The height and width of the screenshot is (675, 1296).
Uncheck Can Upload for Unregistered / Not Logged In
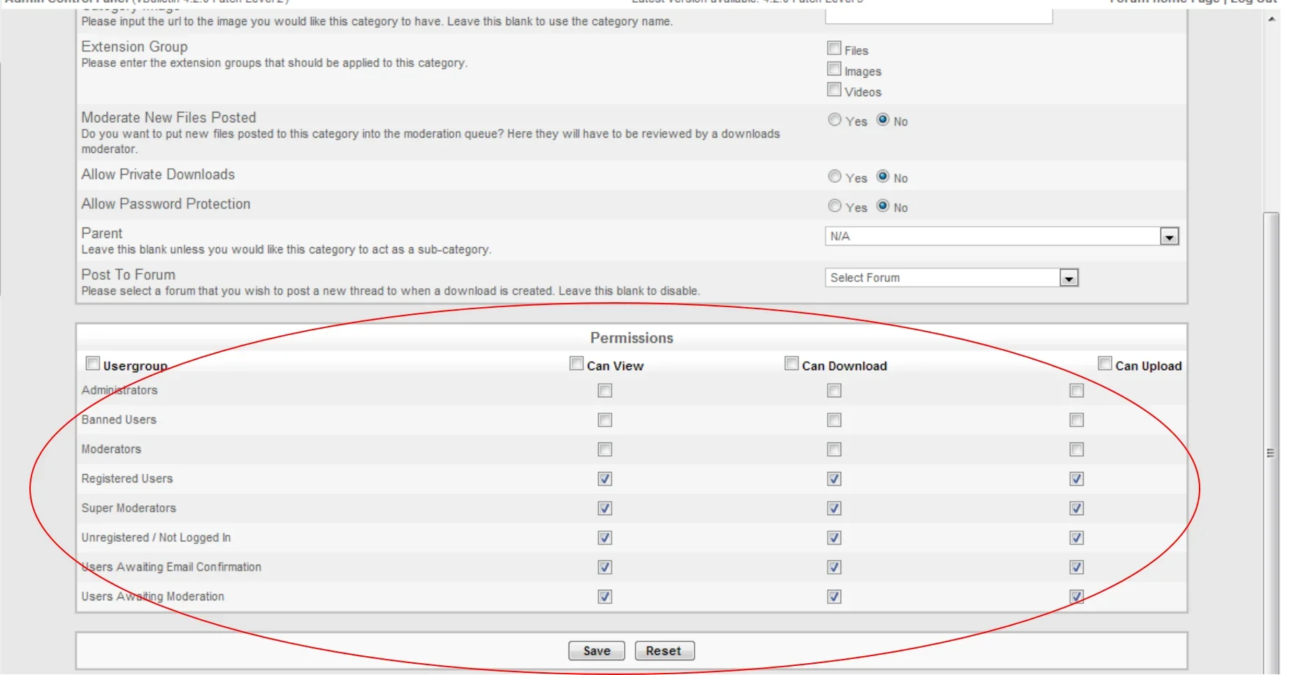1077,538
